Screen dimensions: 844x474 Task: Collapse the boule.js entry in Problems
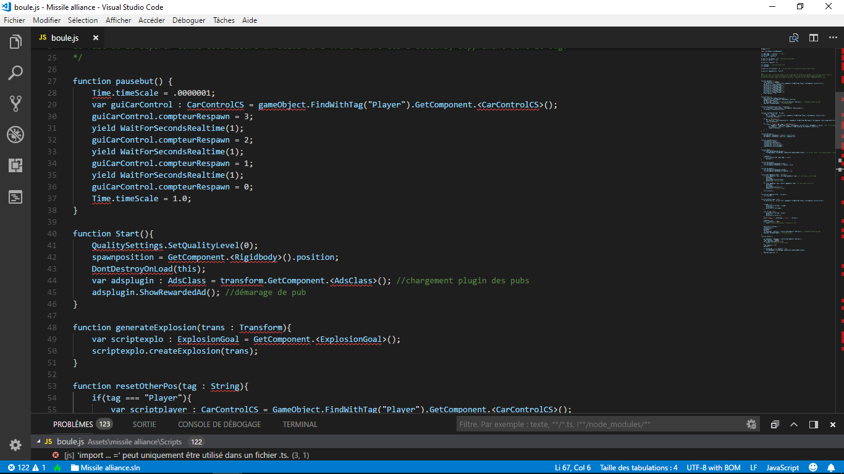pos(40,441)
